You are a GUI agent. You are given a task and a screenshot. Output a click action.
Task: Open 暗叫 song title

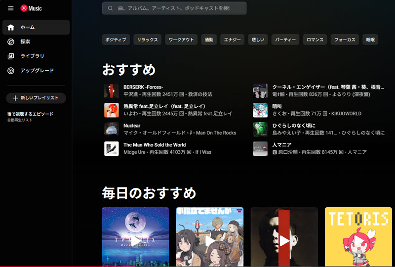click(277, 106)
